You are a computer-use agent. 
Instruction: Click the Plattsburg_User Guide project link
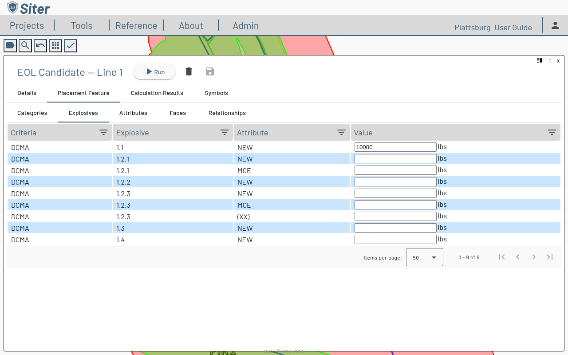pos(493,28)
